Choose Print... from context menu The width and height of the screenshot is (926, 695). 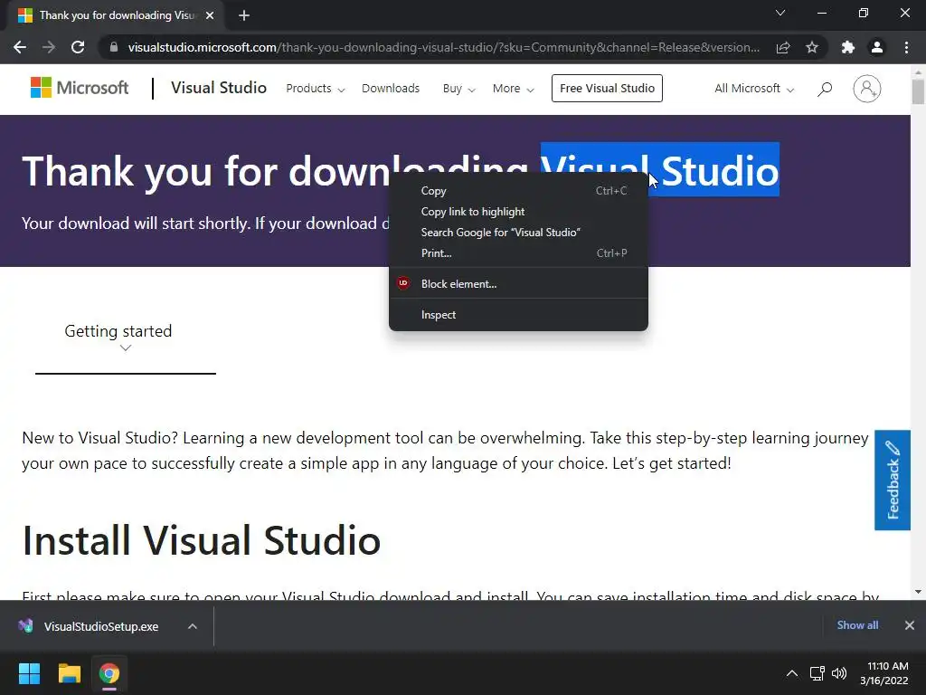(518, 253)
